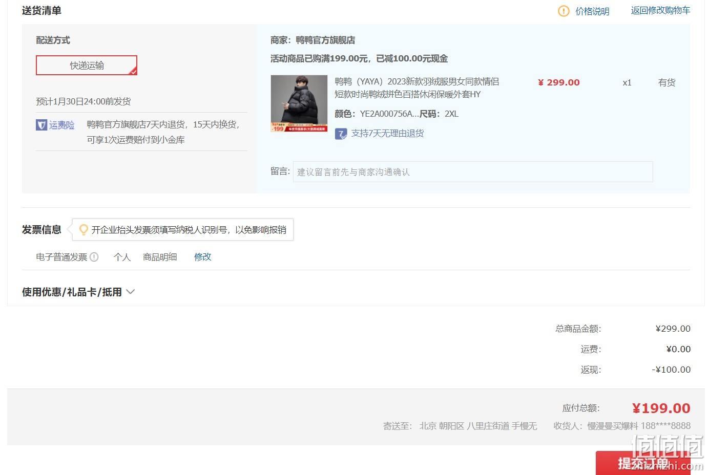The height and width of the screenshot is (475, 708).
Task: Open the 价格说明 link
Action: coord(592,11)
